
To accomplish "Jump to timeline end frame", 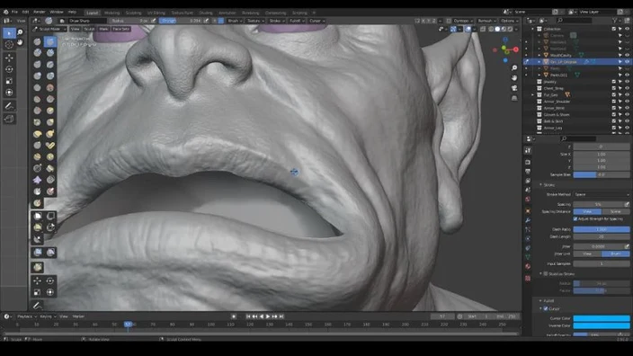I will (x=281, y=316).
